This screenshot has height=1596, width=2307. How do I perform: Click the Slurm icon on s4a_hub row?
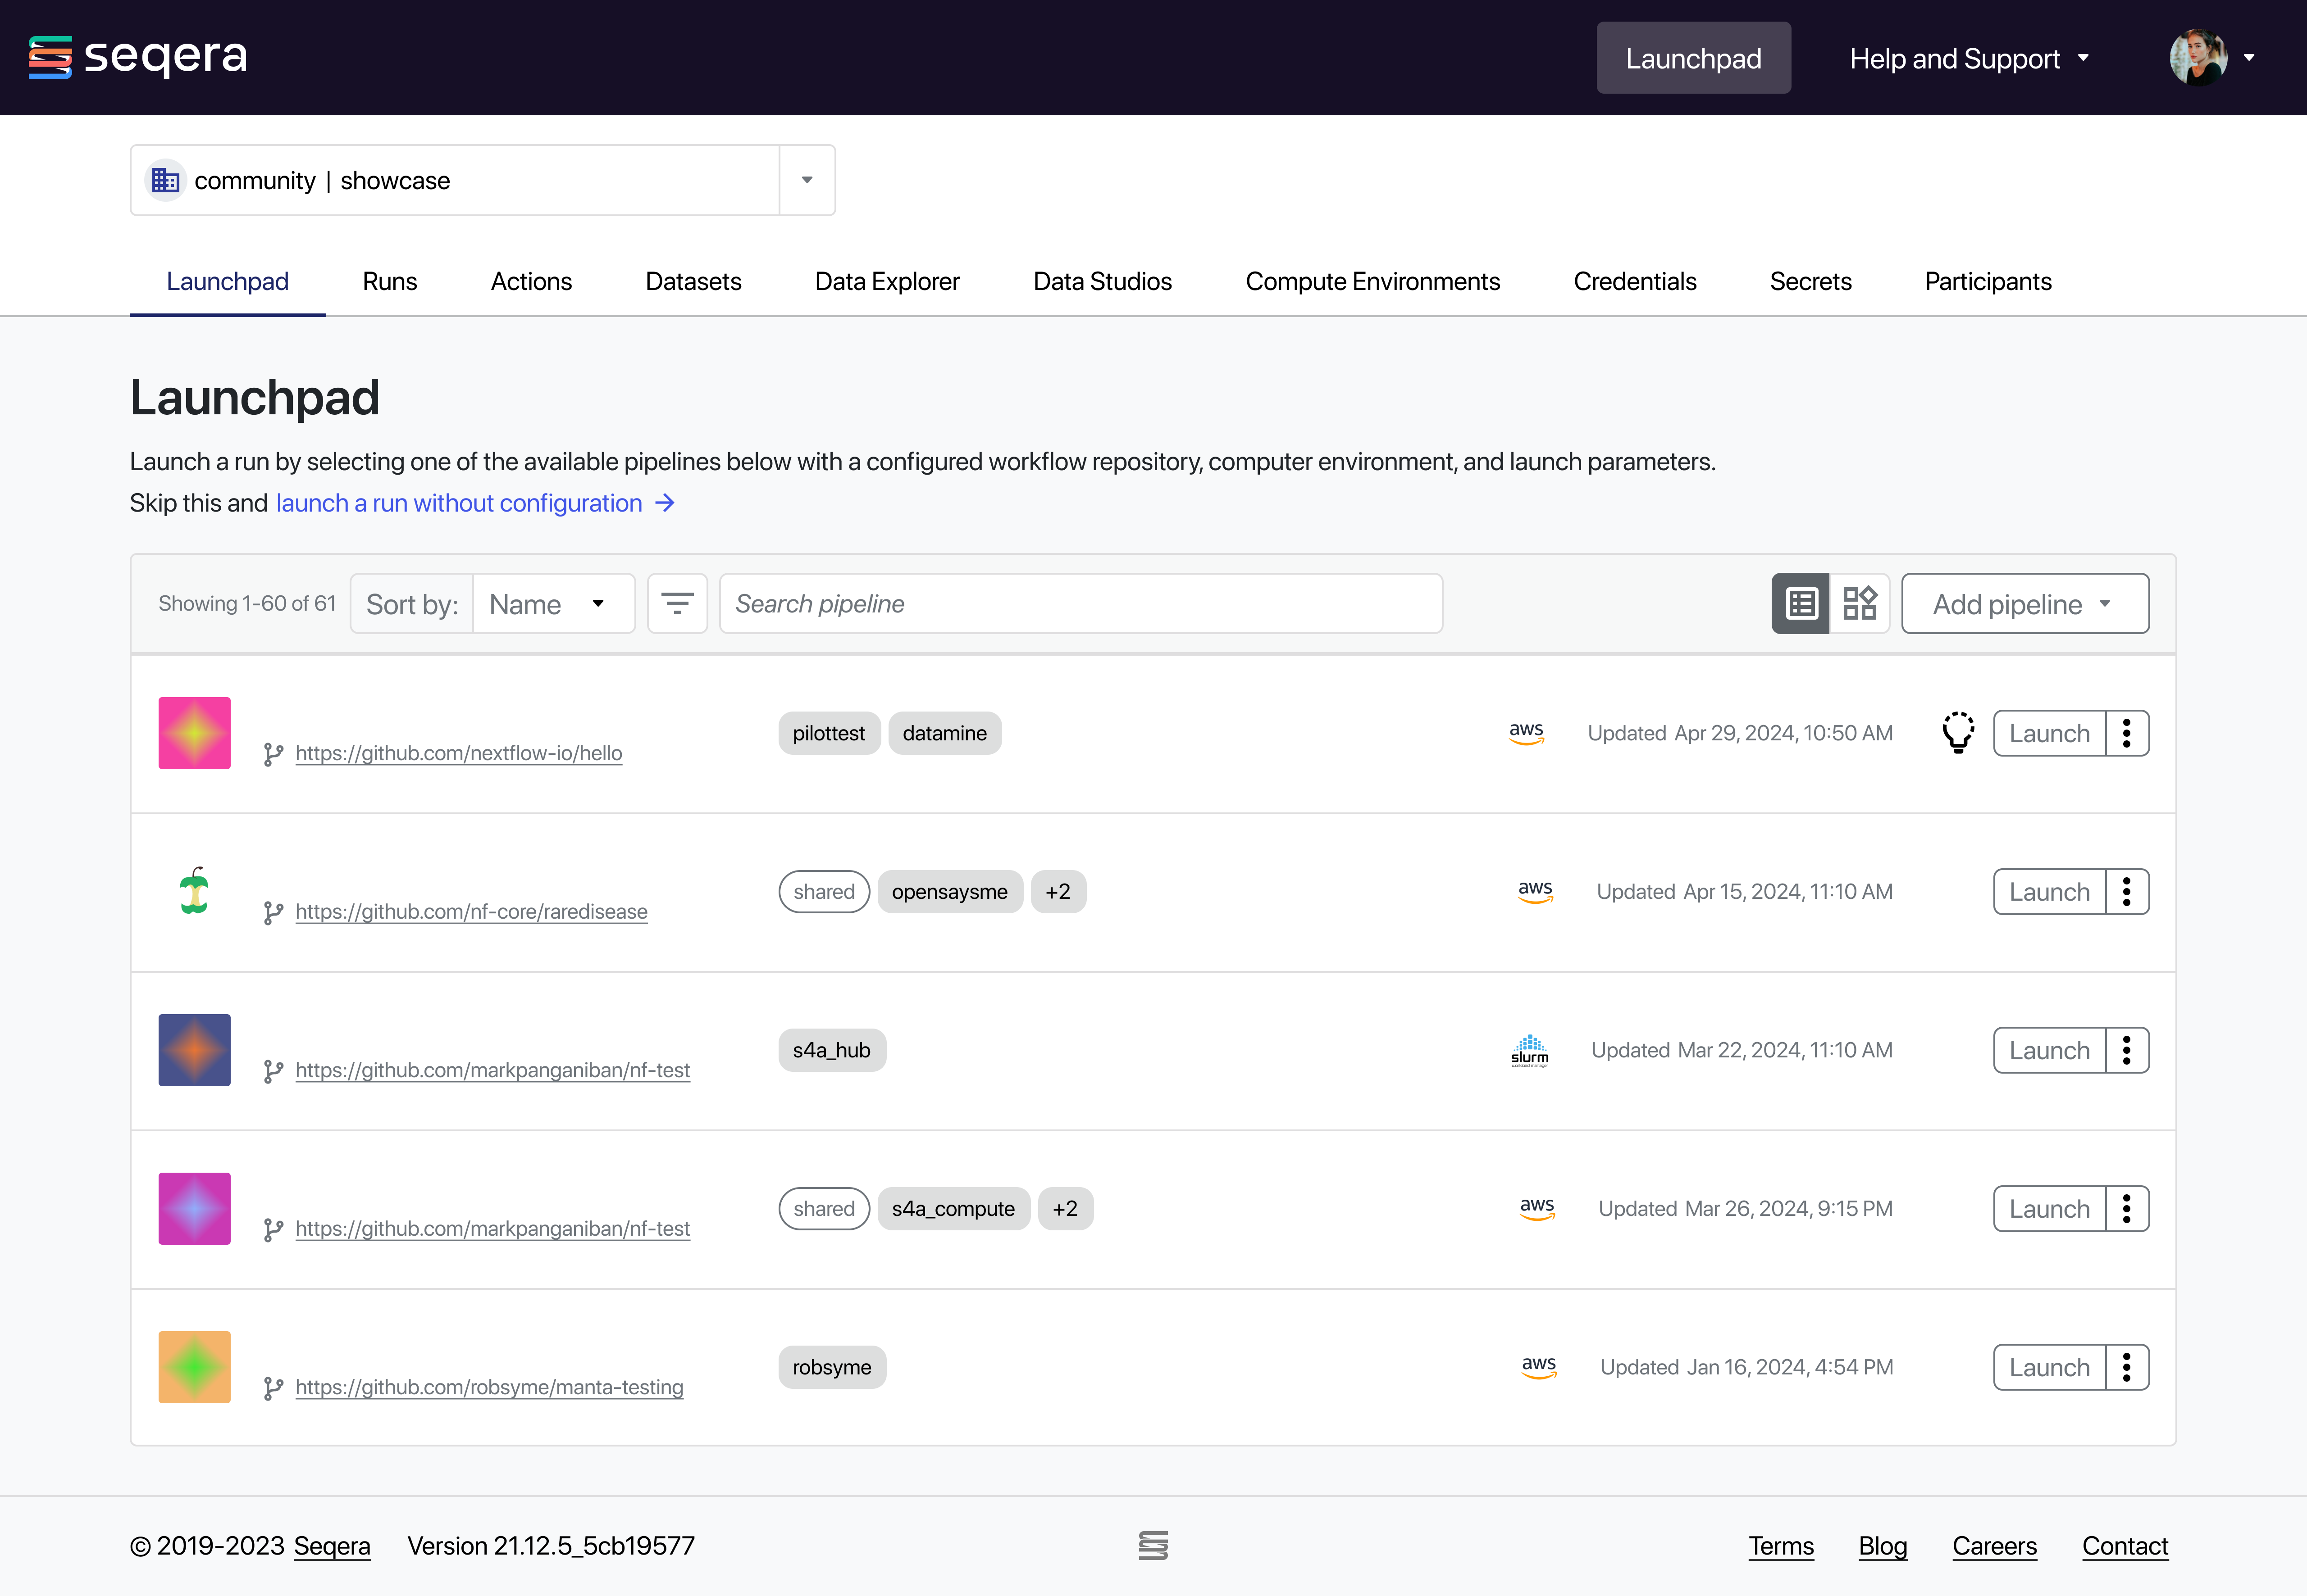click(x=1530, y=1050)
